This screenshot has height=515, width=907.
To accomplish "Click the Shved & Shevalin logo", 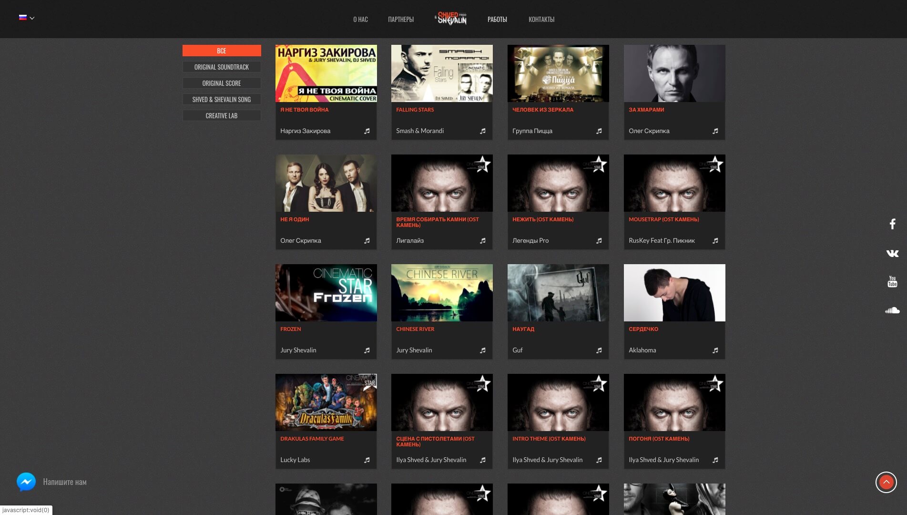I will (x=451, y=19).
